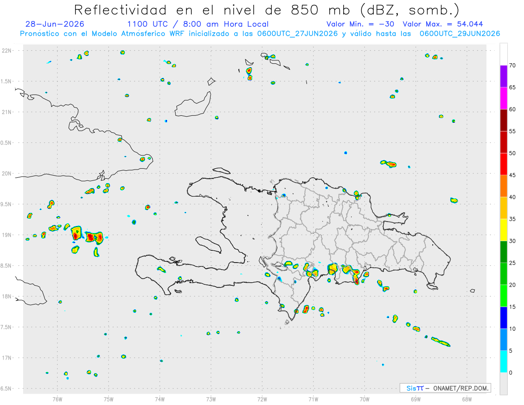Click the '15' label on the color scale

tap(513, 307)
